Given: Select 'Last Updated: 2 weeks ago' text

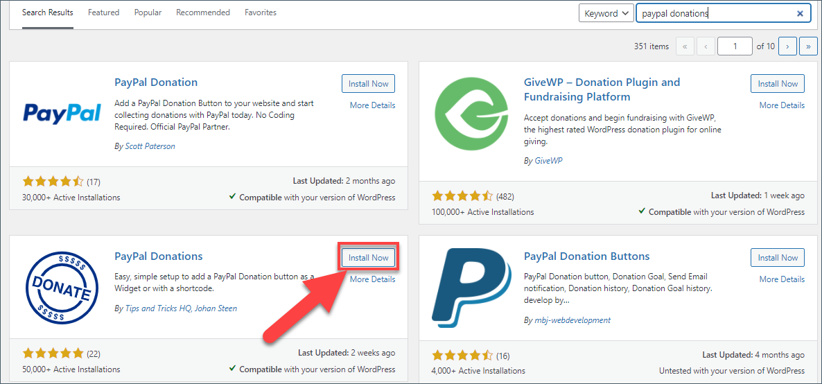Looking at the screenshot, I should click(x=347, y=353).
